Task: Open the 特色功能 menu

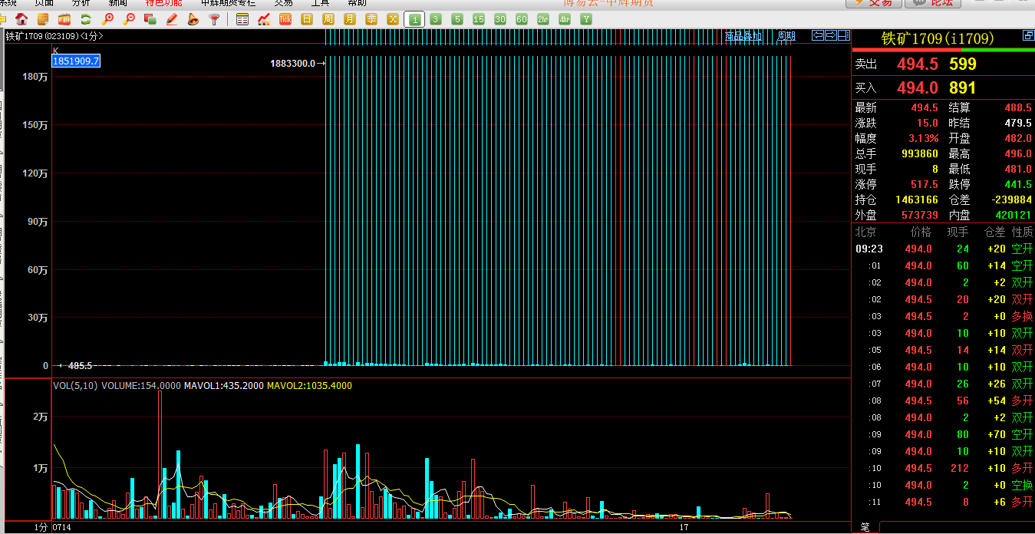Action: 163,3
